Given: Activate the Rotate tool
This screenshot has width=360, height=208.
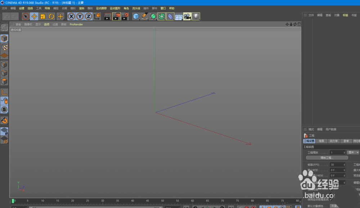Looking at the screenshot, I should [x=51, y=16].
